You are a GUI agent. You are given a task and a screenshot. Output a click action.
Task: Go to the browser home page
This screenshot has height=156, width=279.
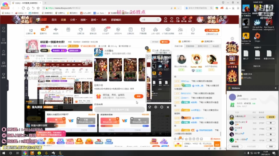pos(28,8)
